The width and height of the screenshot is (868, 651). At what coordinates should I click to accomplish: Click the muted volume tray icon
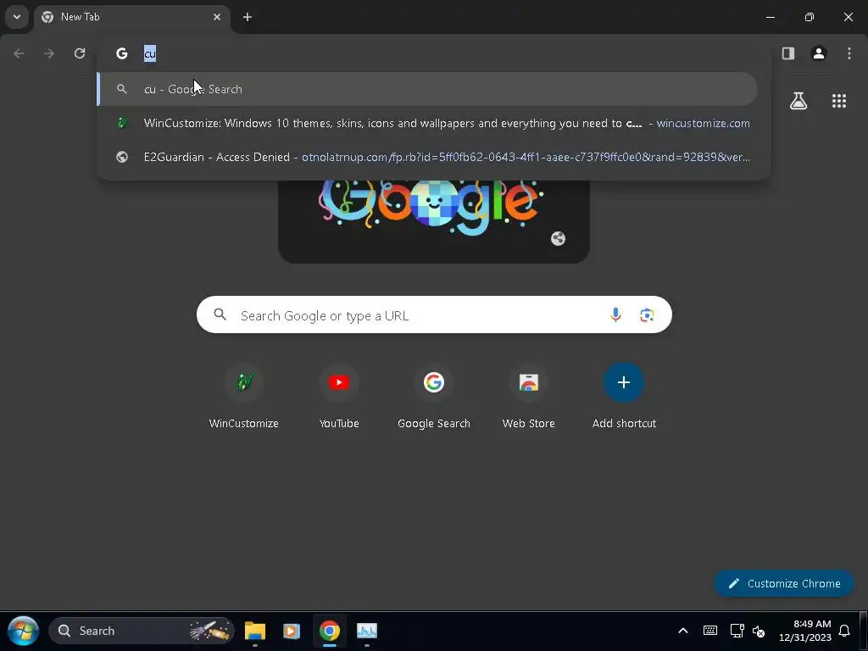pyautogui.click(x=759, y=631)
